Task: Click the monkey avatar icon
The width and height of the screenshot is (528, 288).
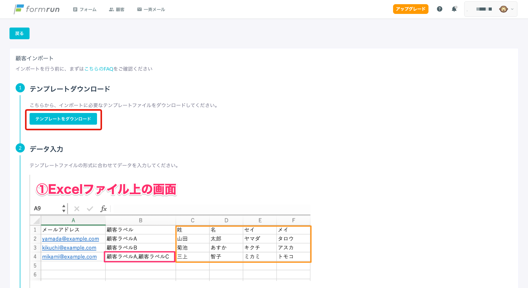Action: point(503,9)
